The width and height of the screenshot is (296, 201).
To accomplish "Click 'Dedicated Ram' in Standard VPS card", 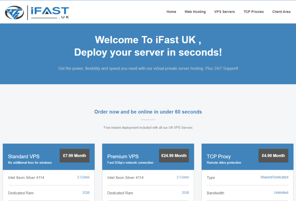I will (21, 193).
